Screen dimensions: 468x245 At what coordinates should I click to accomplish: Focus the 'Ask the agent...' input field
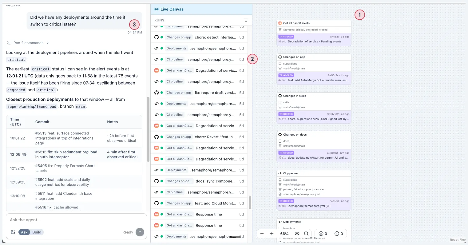[x=76, y=220]
